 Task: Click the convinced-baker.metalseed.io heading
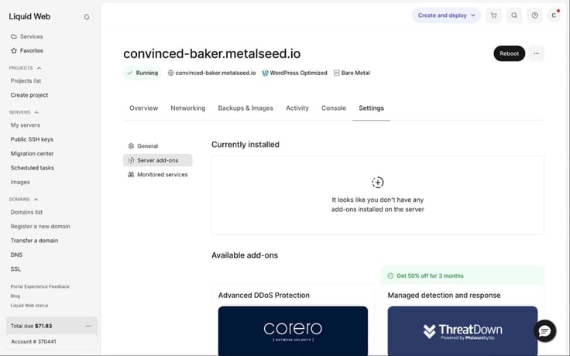212,53
